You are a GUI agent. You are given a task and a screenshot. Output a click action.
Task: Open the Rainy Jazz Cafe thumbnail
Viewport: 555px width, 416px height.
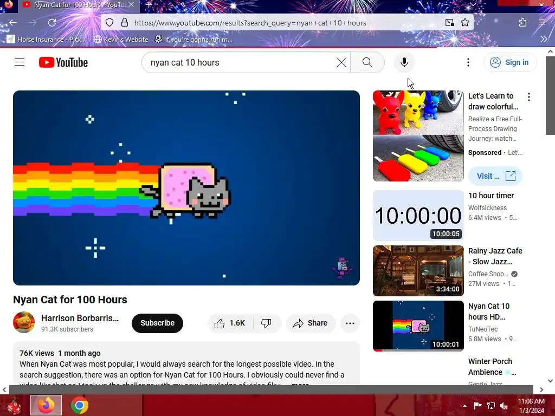[x=418, y=271]
